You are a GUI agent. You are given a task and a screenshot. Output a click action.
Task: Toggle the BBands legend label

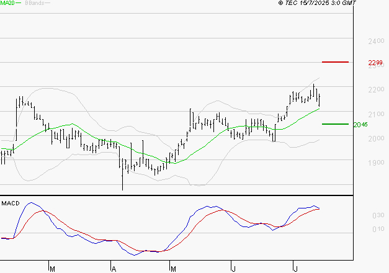point(34,4)
